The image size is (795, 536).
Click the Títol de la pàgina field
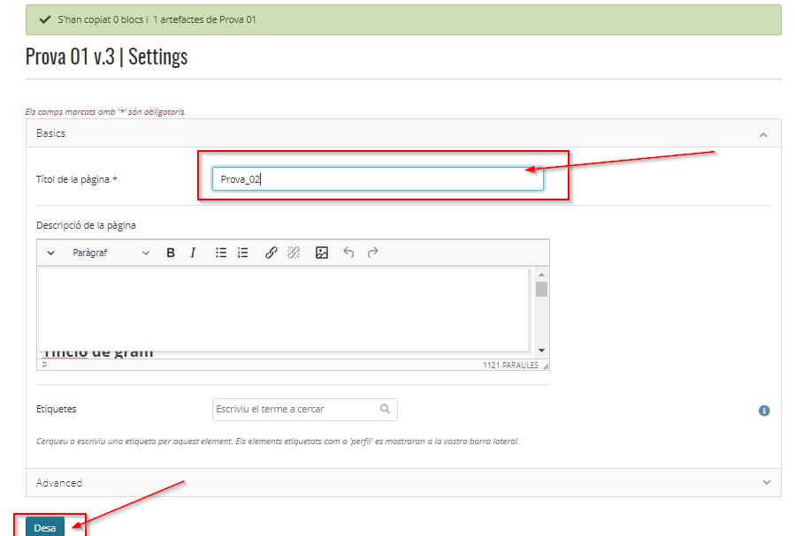pyautogui.click(x=378, y=179)
